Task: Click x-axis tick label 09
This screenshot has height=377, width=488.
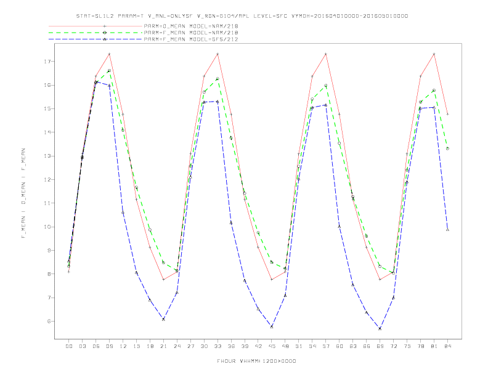Action: pyautogui.click(x=109, y=346)
